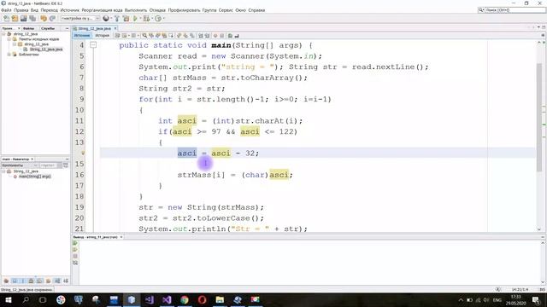This screenshot has height=307, width=547.
Task: Click the New File toolbar icon
Action: click(x=6, y=19)
